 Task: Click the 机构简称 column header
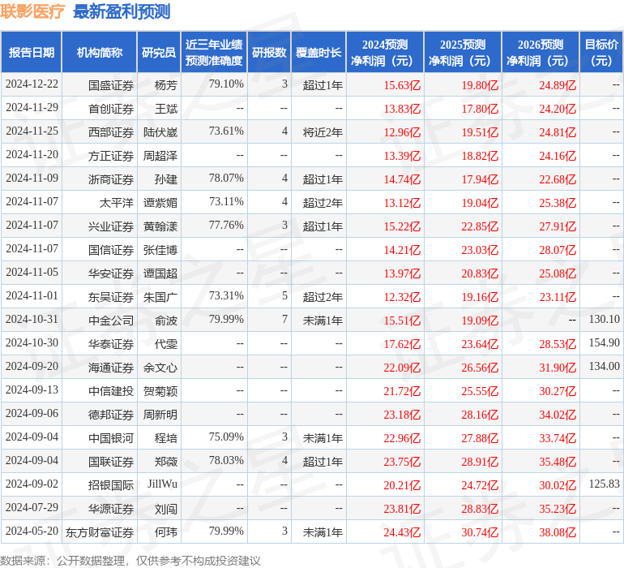(100, 52)
